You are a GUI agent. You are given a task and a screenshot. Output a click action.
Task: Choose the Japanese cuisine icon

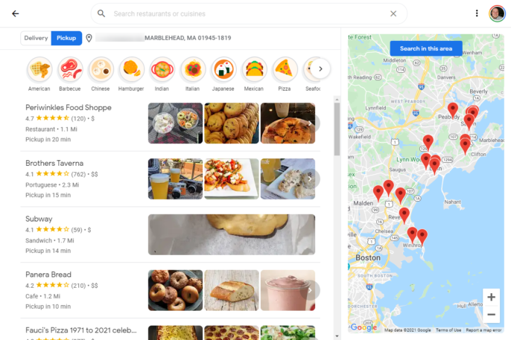tap(223, 69)
